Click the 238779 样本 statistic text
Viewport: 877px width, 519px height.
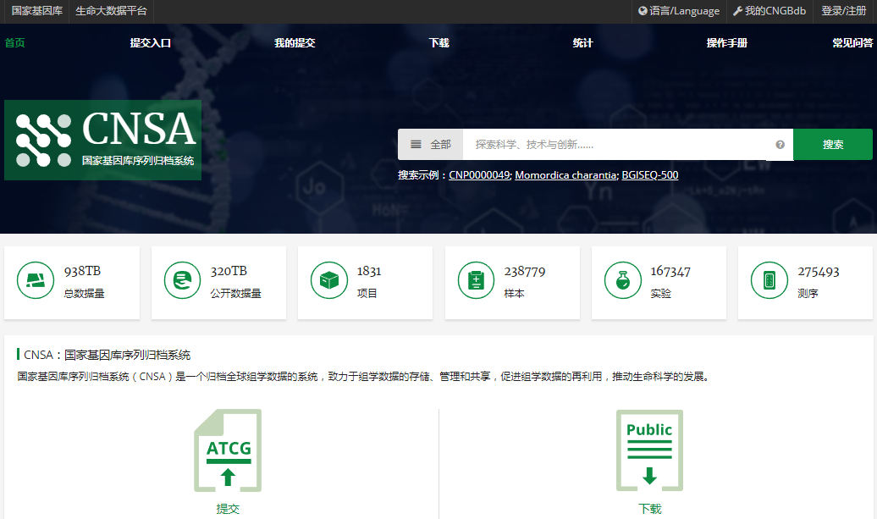point(525,282)
